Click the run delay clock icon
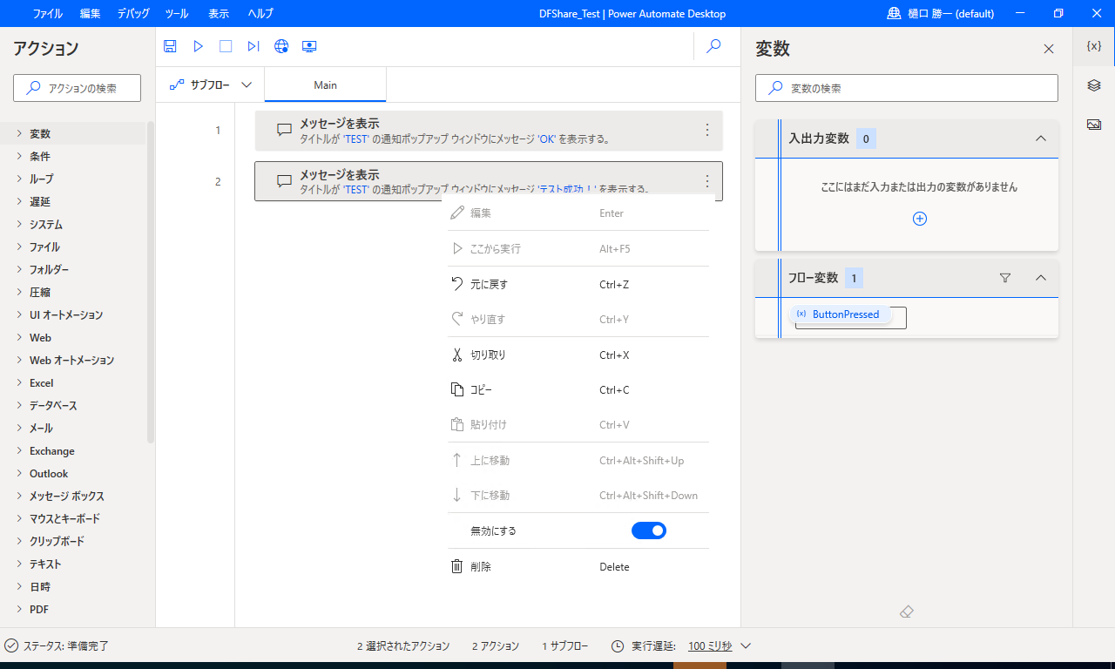This screenshot has width=1115, height=669. coord(618,646)
